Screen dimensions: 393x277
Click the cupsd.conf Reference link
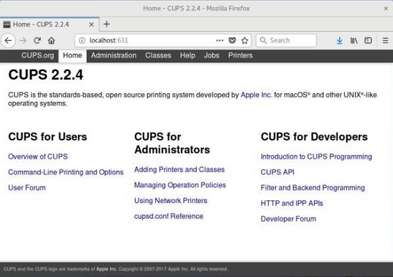168,216
